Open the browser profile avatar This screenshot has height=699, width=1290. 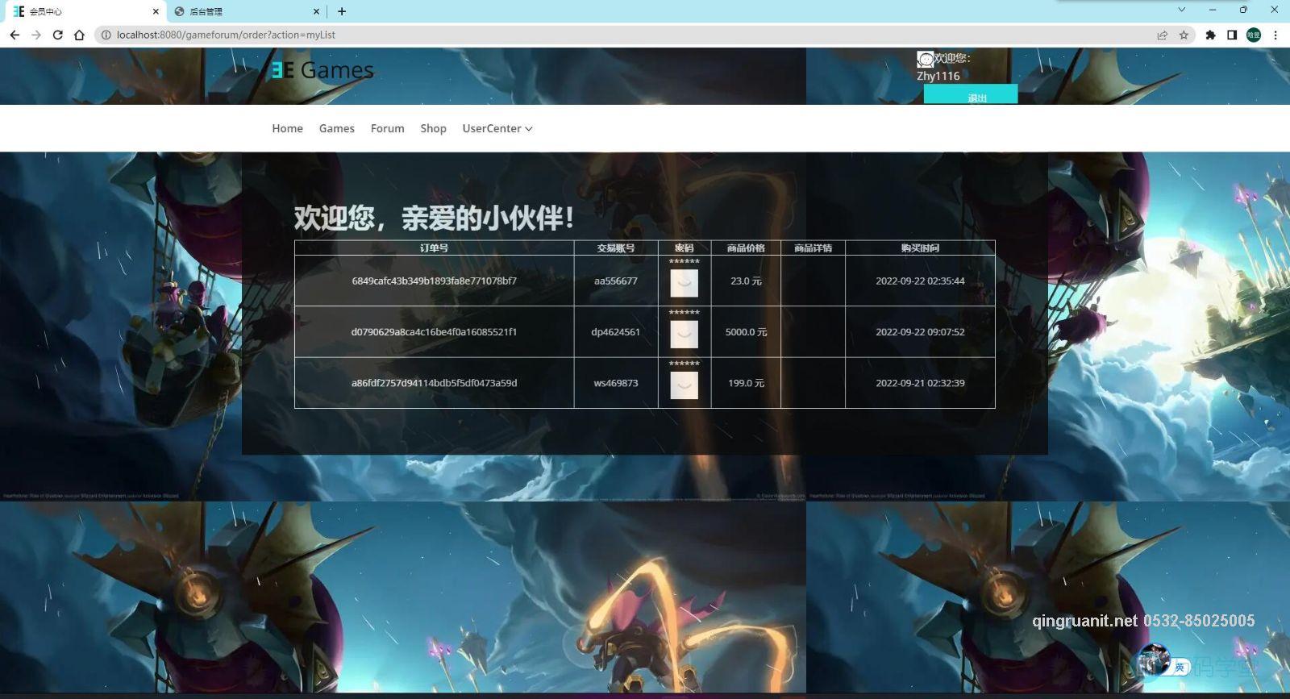1254,35
